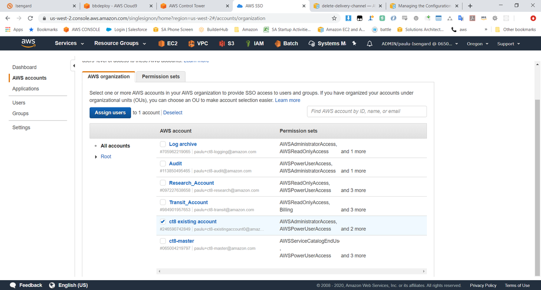Go back to previous page
The width and height of the screenshot is (541, 290).
tap(8, 18)
